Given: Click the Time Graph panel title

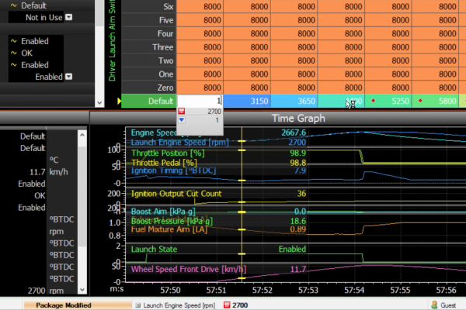Looking at the screenshot, I should [x=298, y=119].
